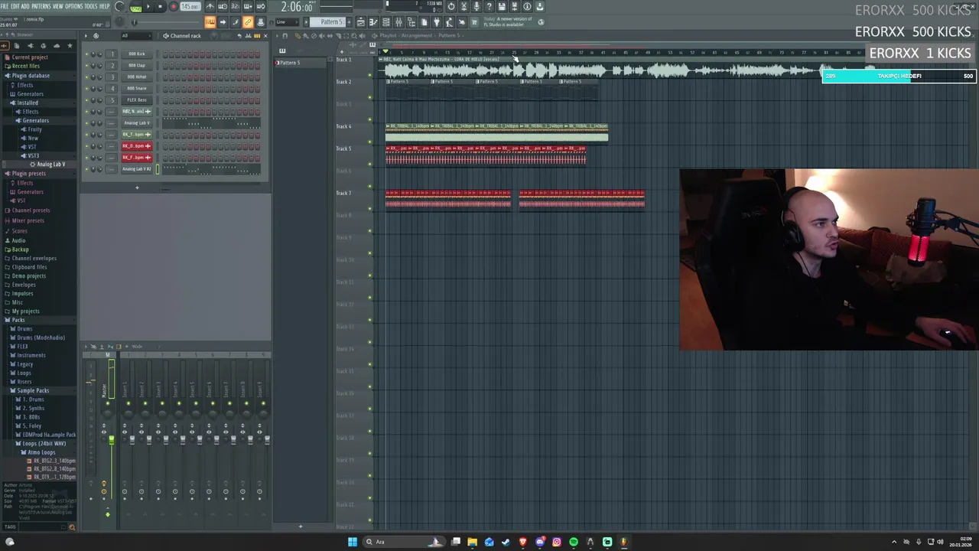
Task: Click the 2:06:00 time display
Action: click(297, 7)
